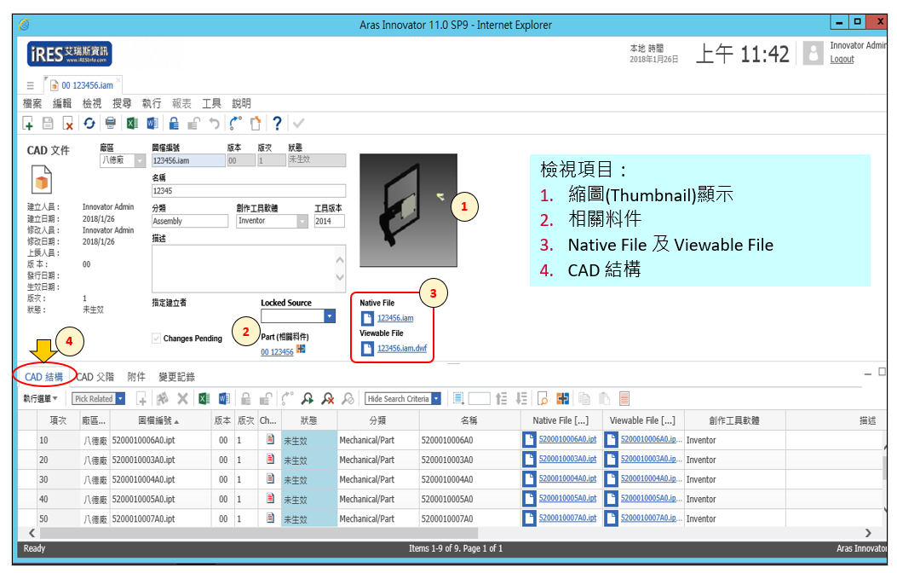Open the 工具 menu
Image resolution: width=897 pixels, height=573 pixels.
pyautogui.click(x=211, y=104)
